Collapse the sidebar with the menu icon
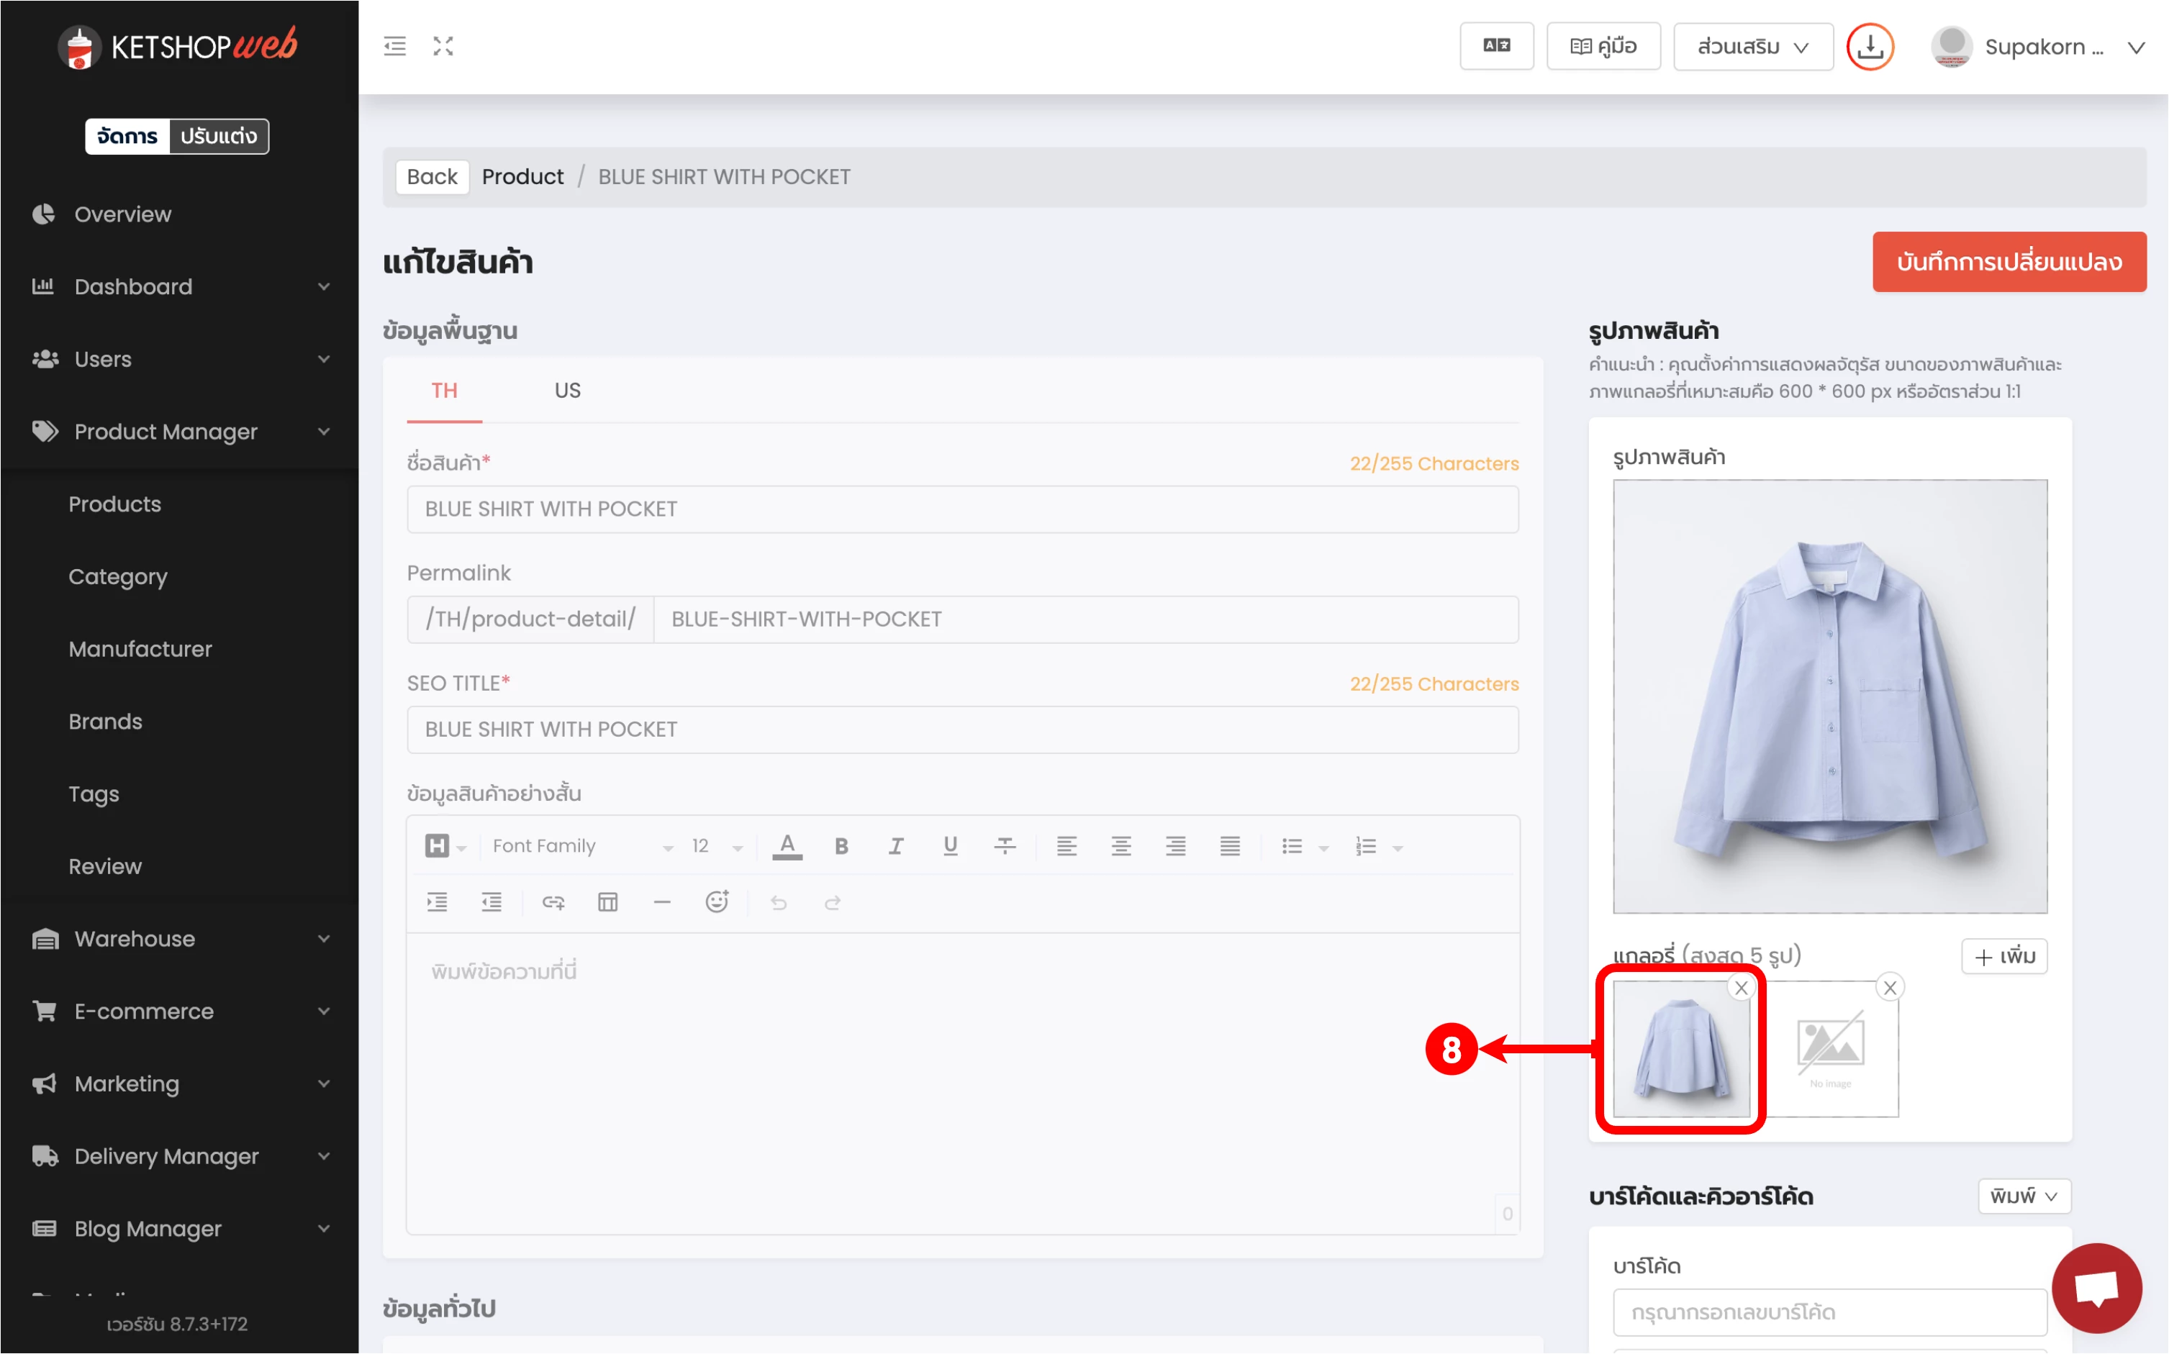Screen dimensions: 2169x1354 click(x=395, y=45)
